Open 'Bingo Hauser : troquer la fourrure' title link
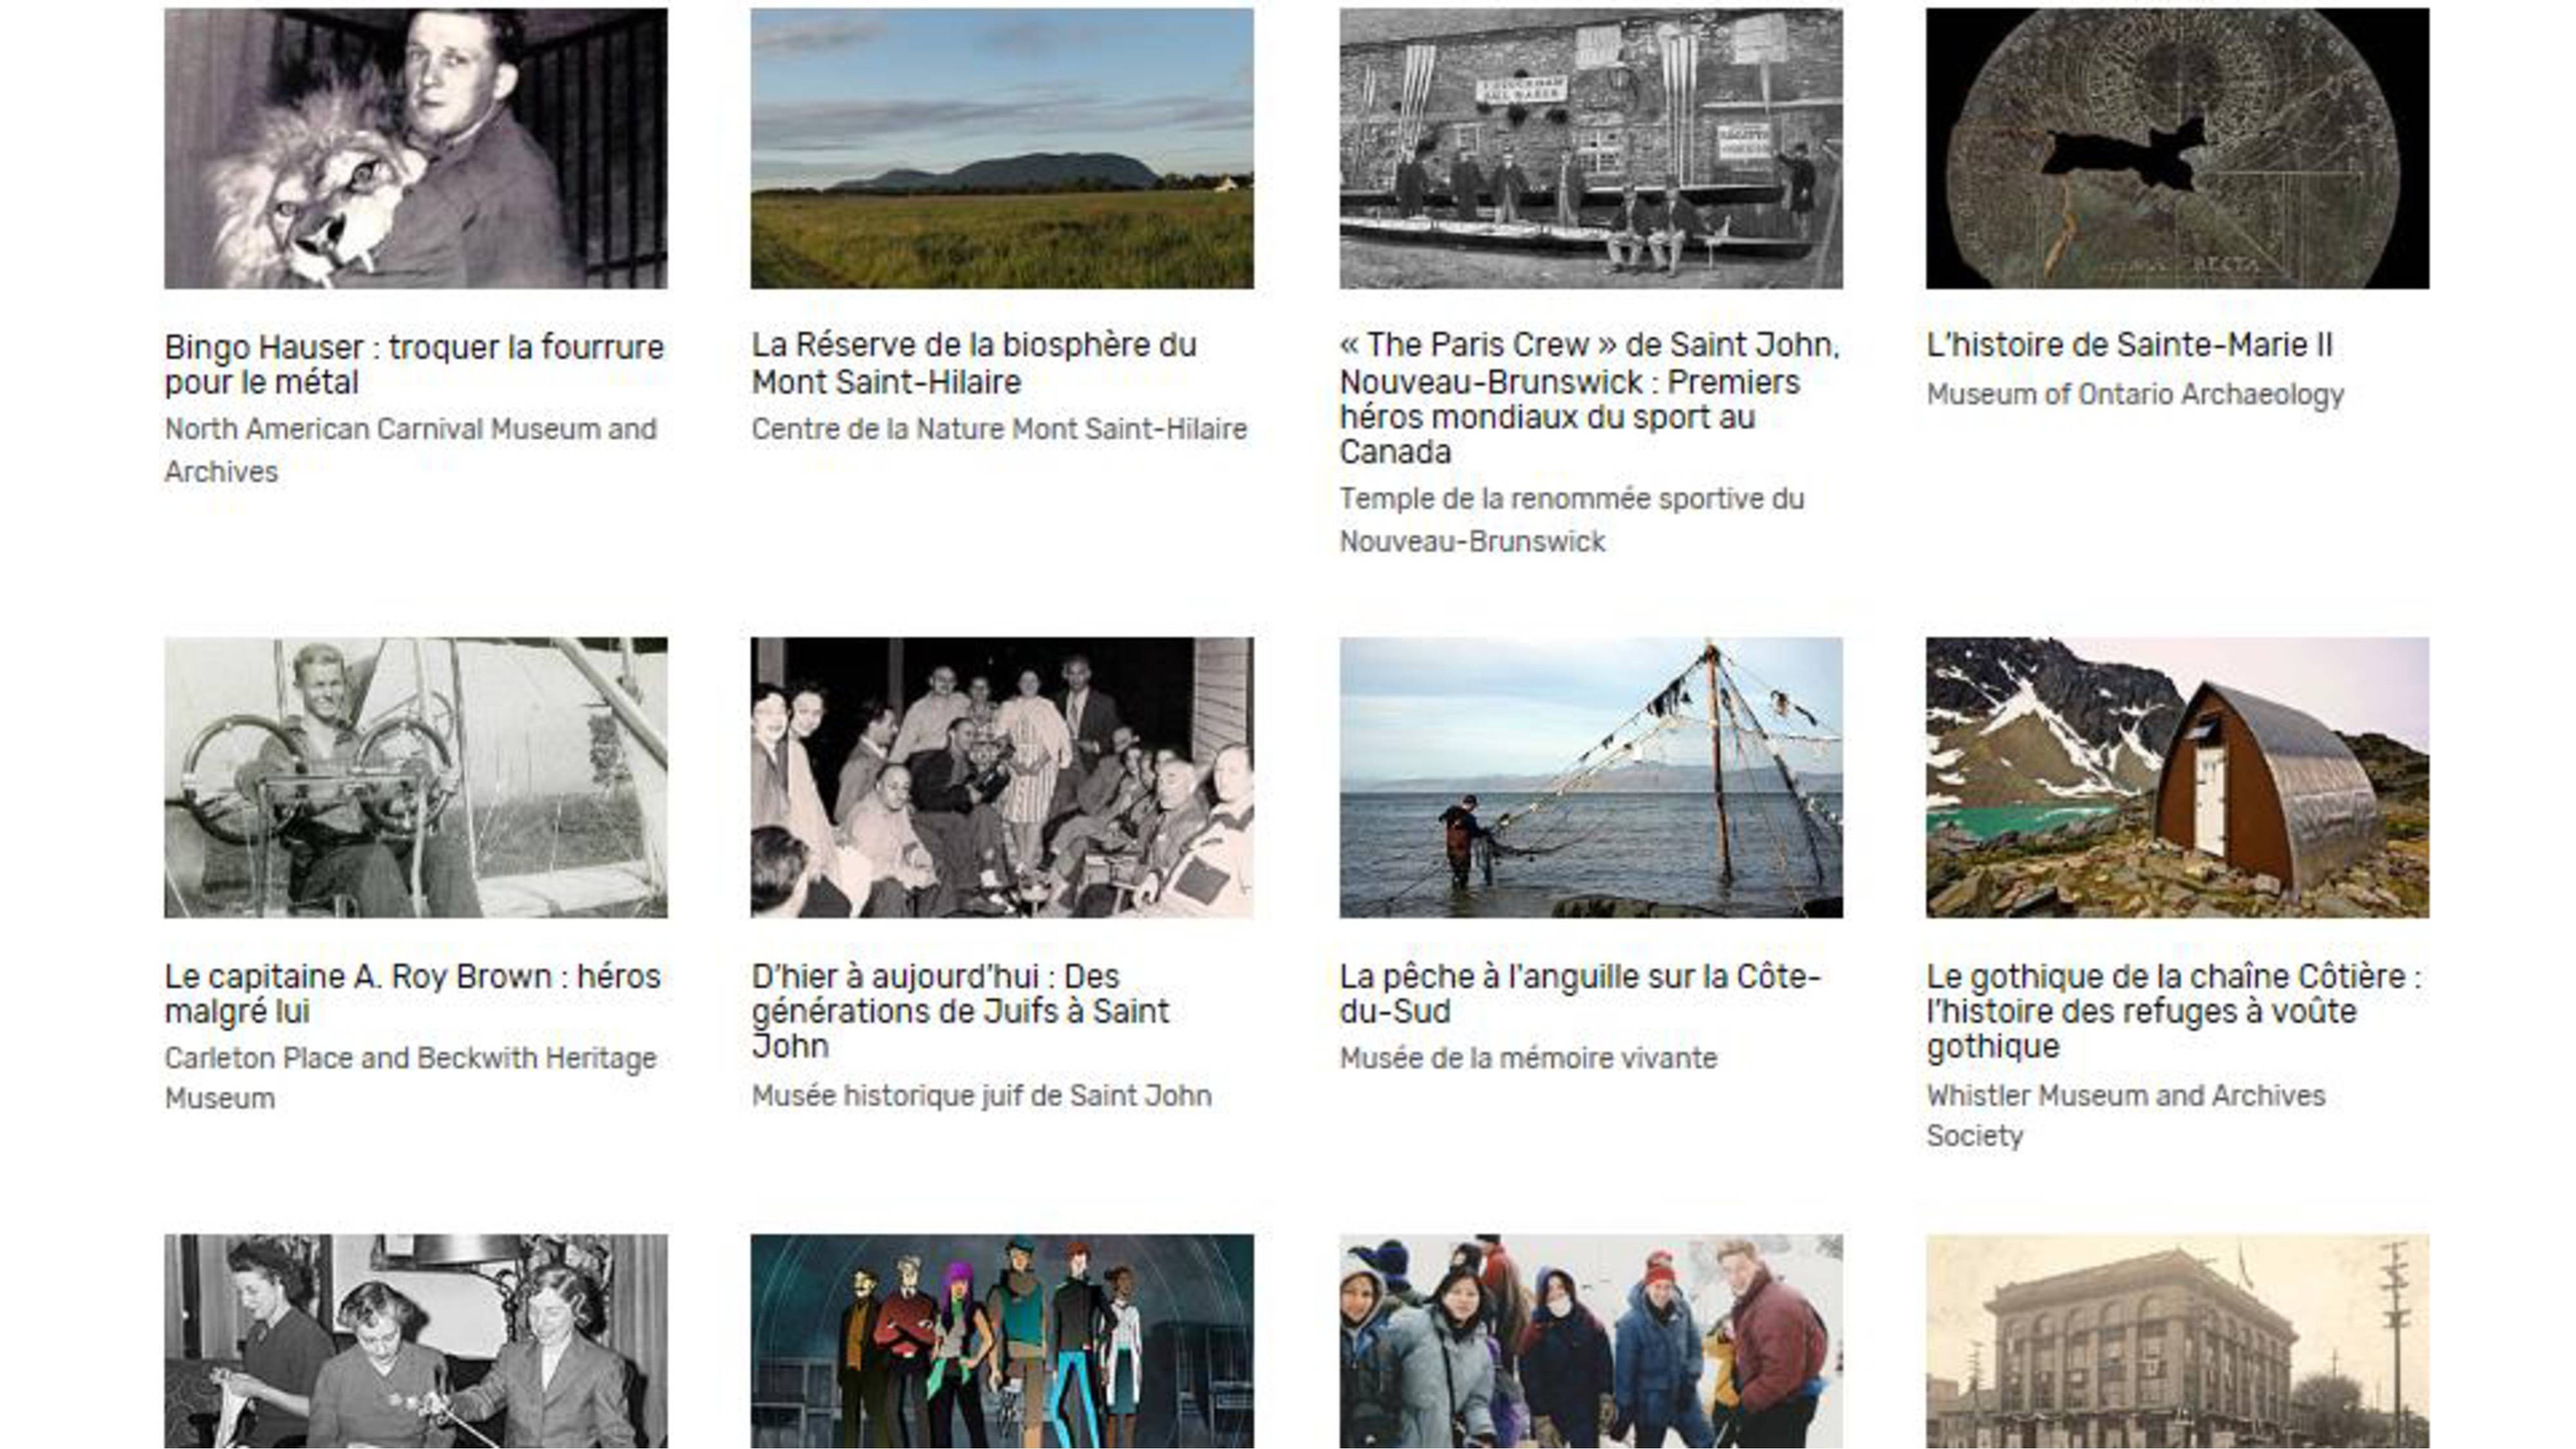2576x1449 pixels. 414,364
